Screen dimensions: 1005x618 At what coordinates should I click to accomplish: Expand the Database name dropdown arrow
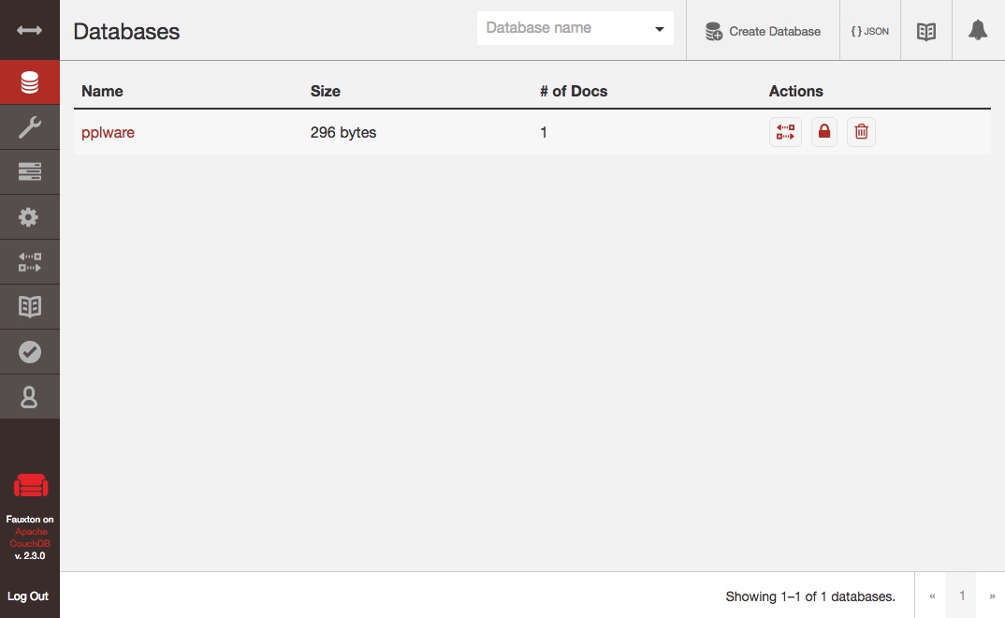click(x=659, y=29)
